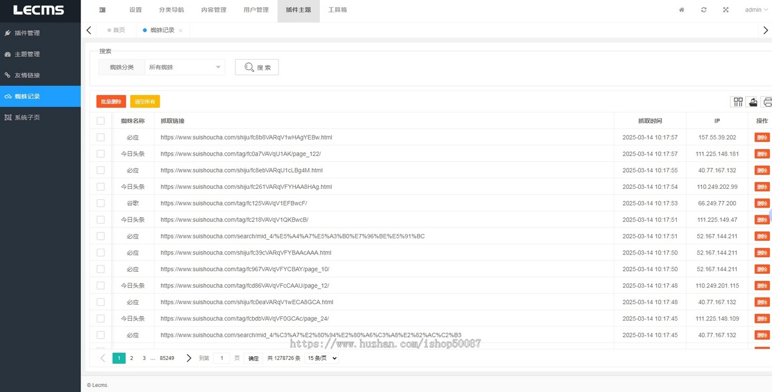Check the row ending fc8ebVARqU1cLBg4M.html
Viewport: 772px width, 392px height.
(100, 170)
